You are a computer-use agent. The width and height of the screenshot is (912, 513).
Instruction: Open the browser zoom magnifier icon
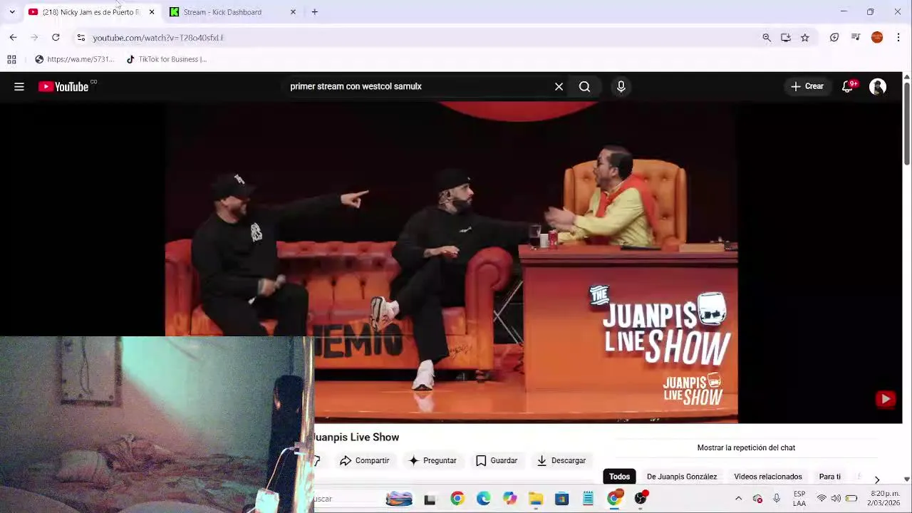[x=767, y=37]
